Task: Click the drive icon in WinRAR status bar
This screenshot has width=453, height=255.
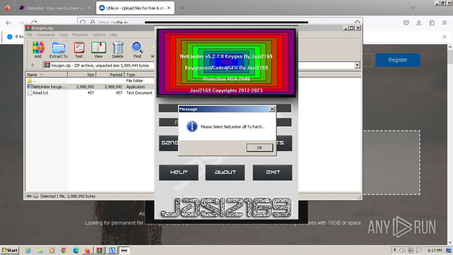Action: click(x=29, y=196)
